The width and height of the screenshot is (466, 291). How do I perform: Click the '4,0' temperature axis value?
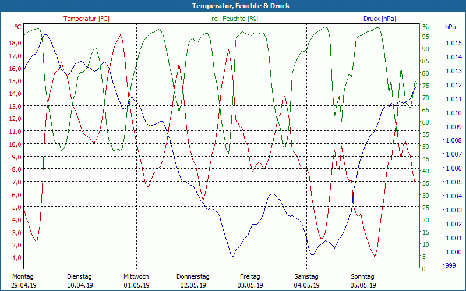pyautogui.click(x=17, y=220)
